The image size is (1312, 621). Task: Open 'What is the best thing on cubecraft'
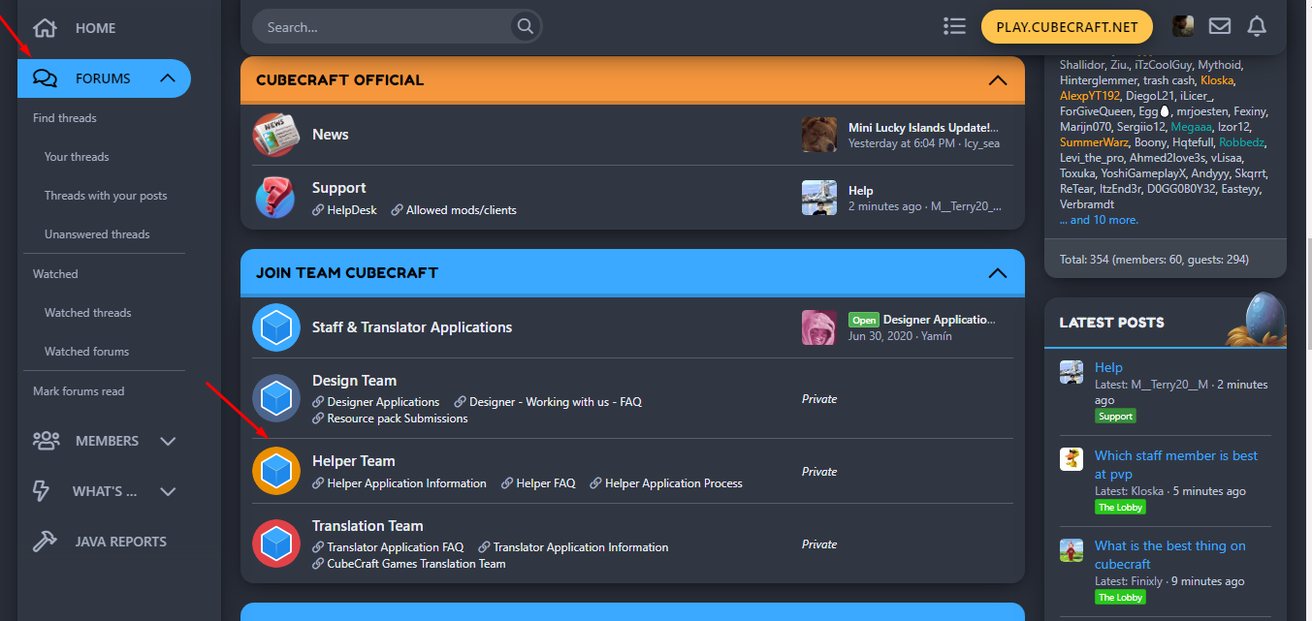point(1170,555)
